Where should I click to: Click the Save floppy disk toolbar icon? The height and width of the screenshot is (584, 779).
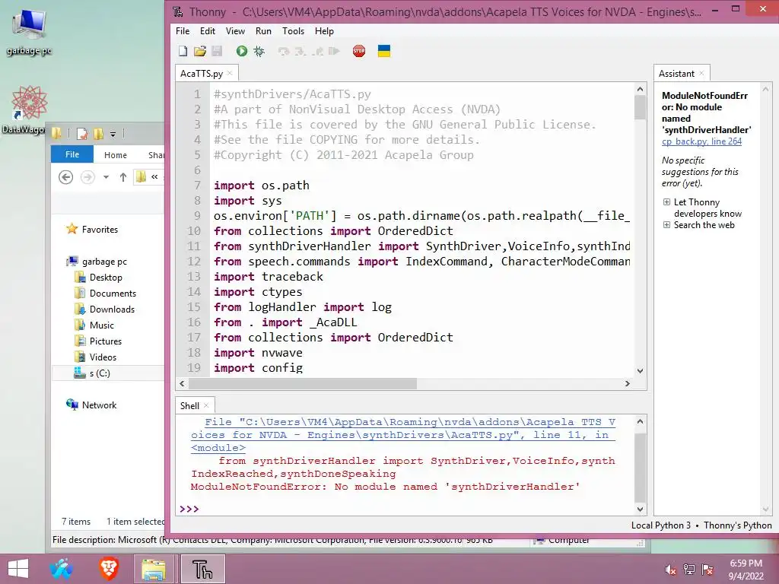pyautogui.click(x=217, y=51)
